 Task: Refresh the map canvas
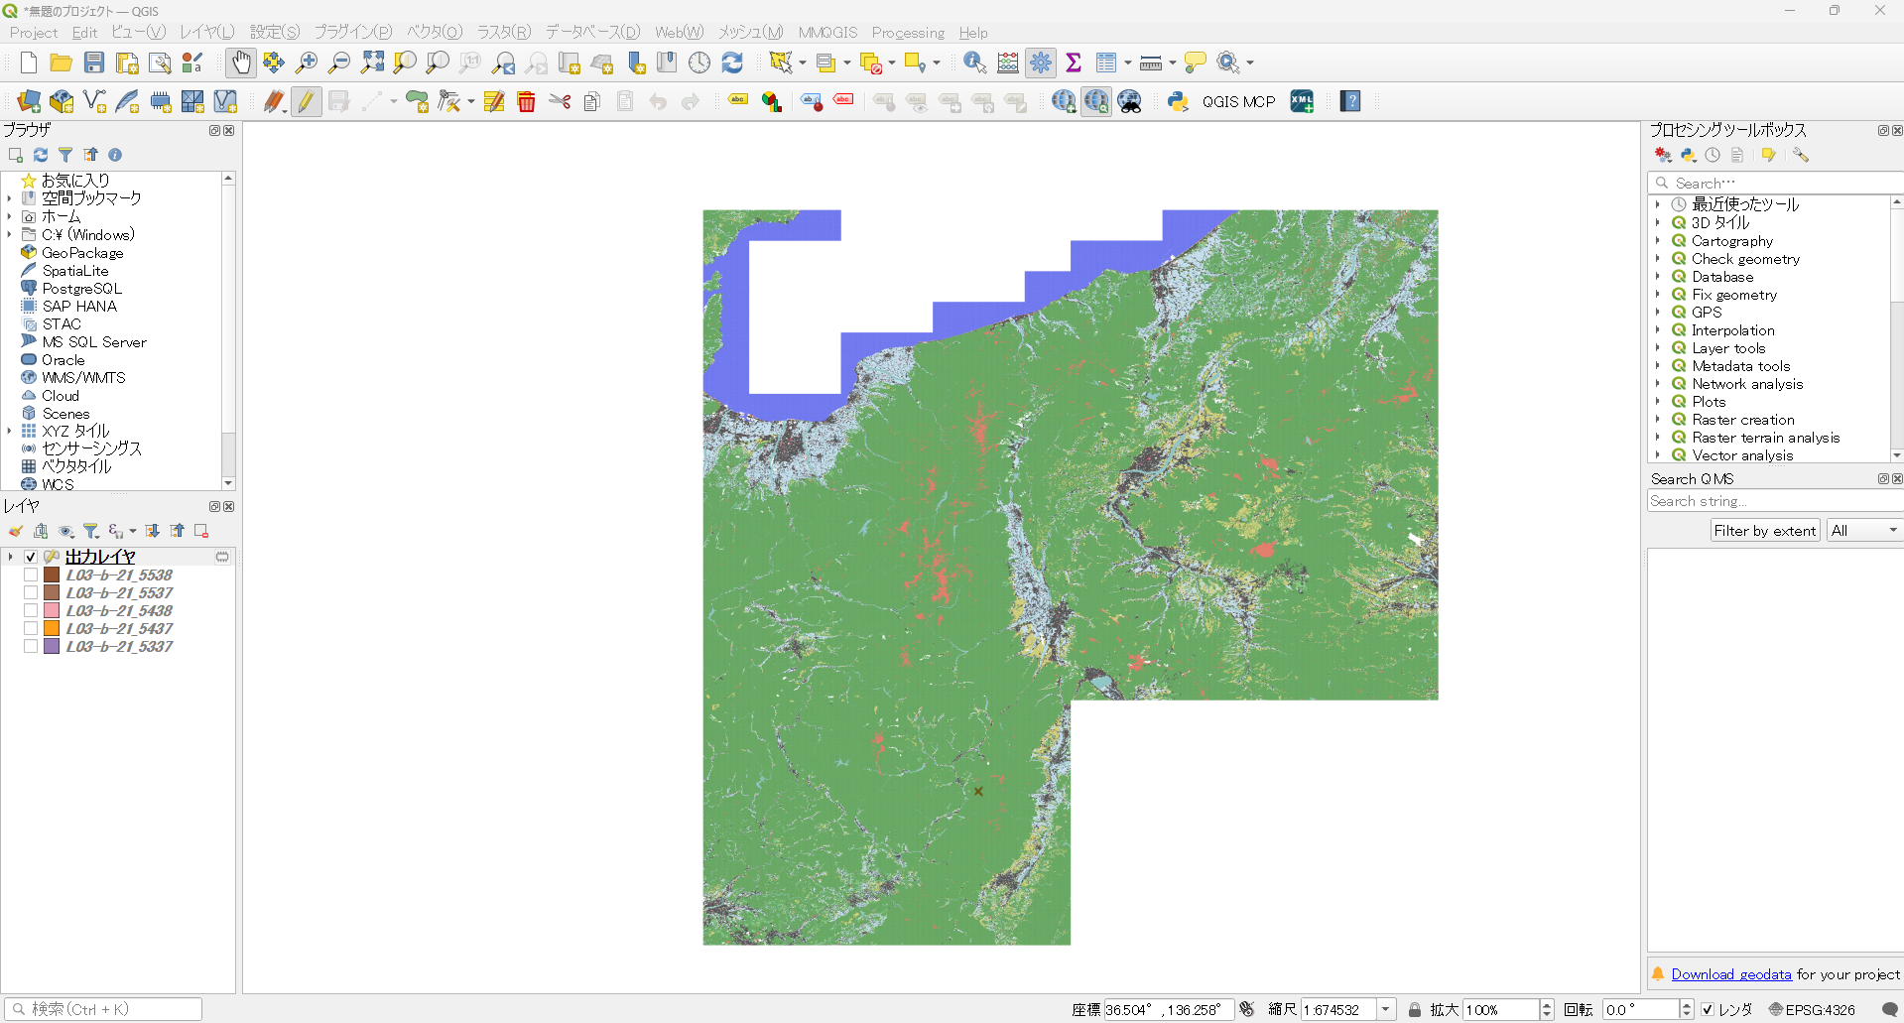(732, 63)
